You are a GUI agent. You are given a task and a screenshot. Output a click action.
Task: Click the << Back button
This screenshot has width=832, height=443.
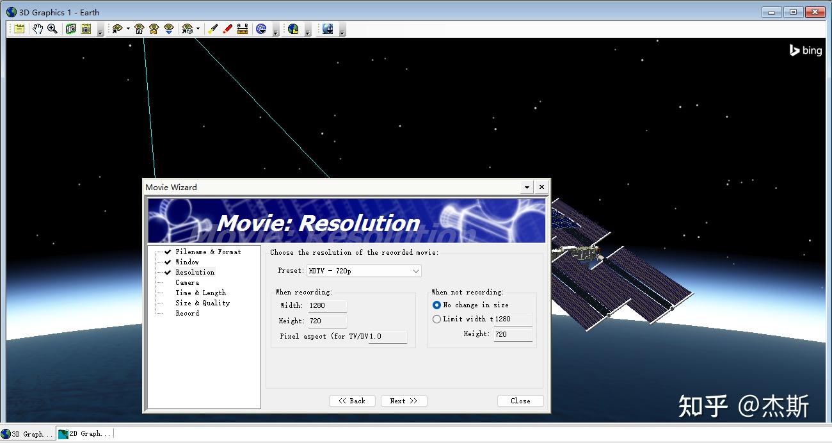(352, 401)
